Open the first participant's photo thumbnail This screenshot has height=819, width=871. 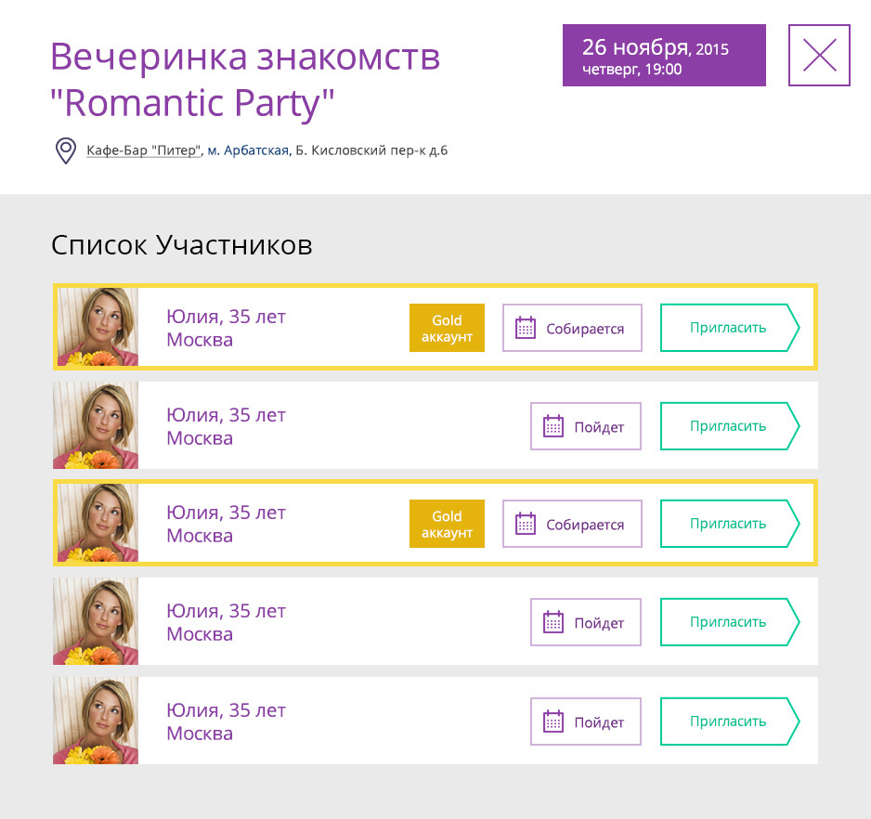pyautogui.click(x=97, y=327)
